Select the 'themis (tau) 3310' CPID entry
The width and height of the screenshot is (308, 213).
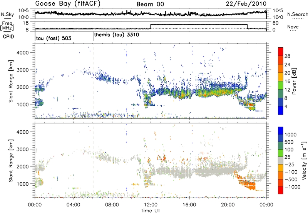[117, 35]
